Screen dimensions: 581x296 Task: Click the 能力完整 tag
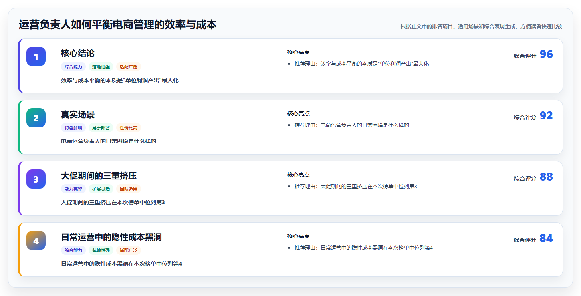pyautogui.click(x=73, y=189)
